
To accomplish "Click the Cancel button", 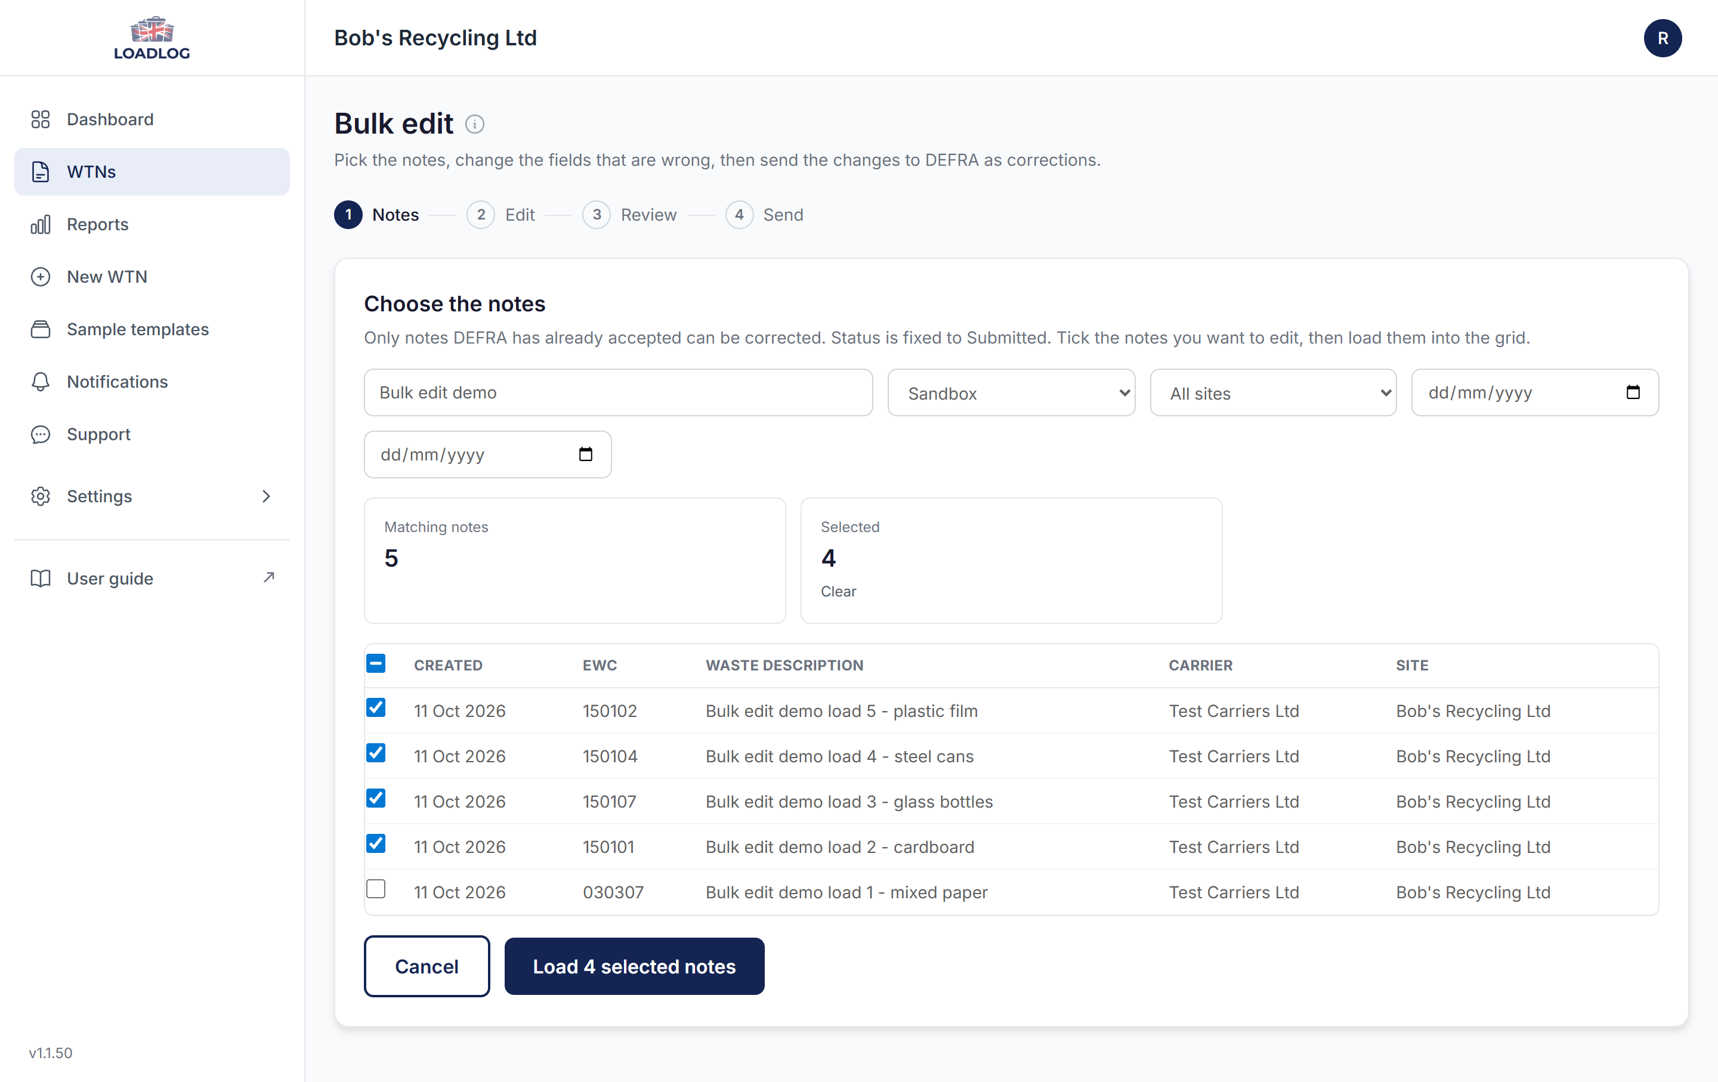I will coord(427,966).
